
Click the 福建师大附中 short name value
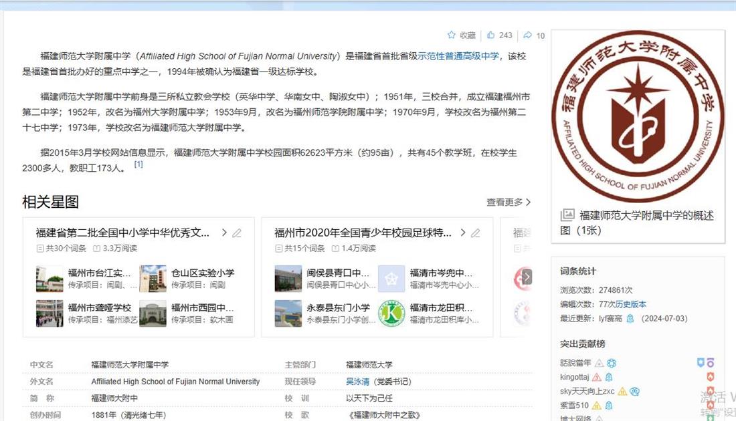114,398
